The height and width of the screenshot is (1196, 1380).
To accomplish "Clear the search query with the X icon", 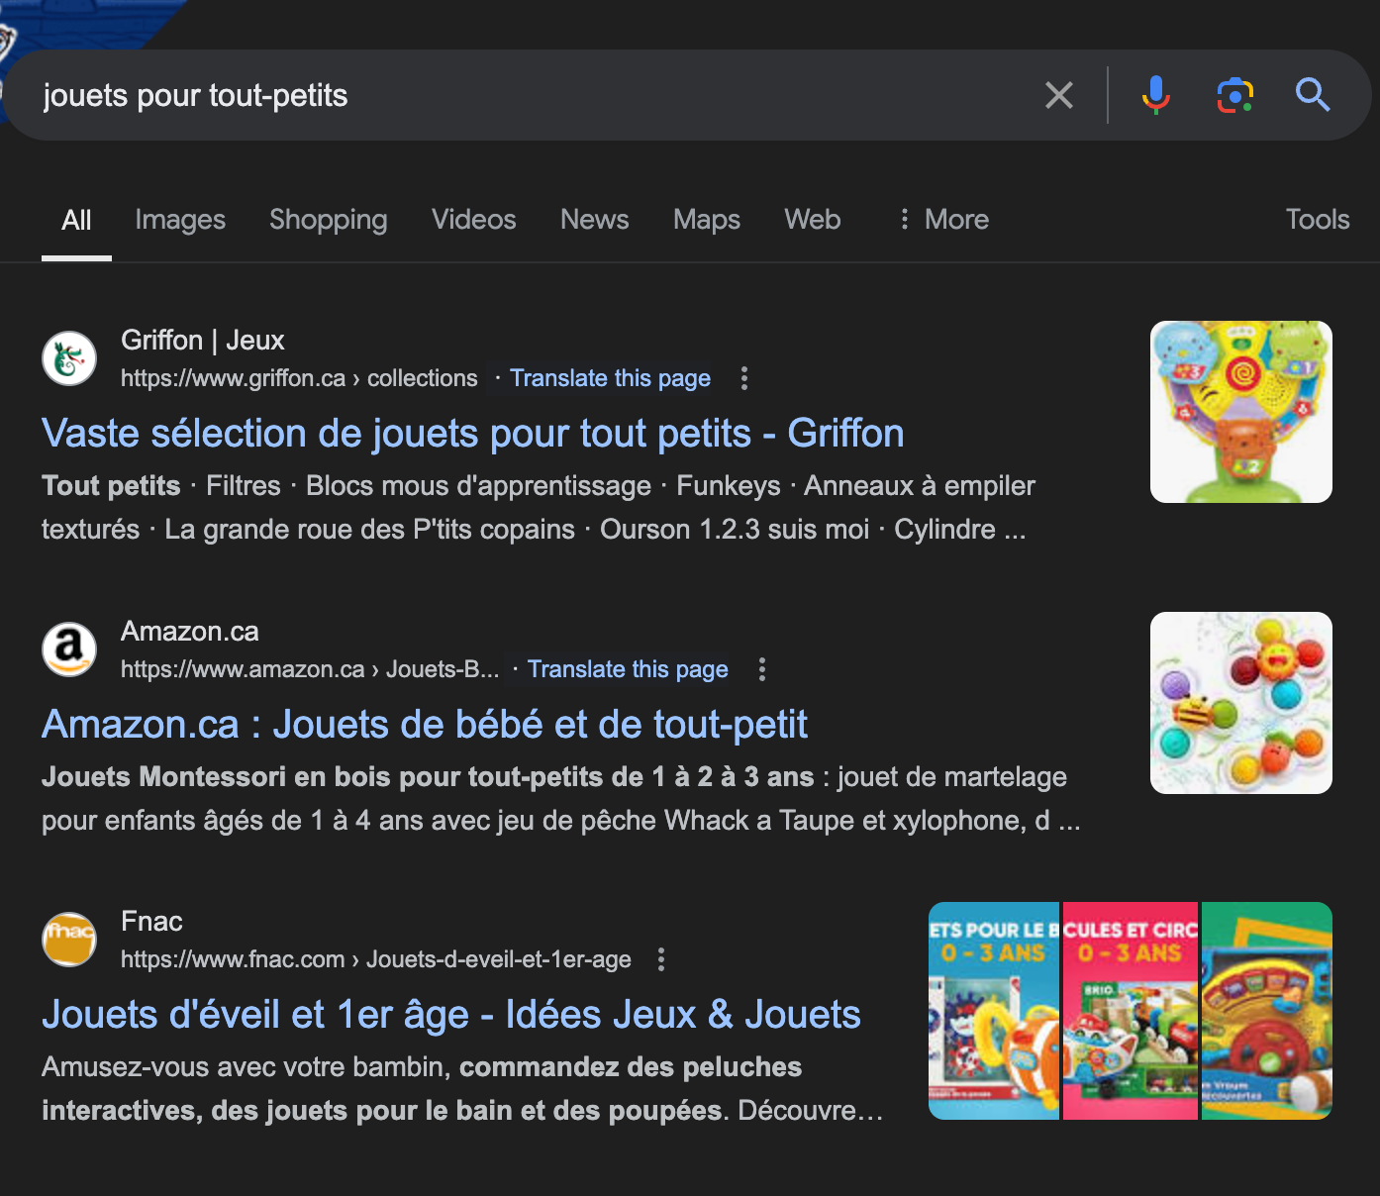I will 1058,95.
